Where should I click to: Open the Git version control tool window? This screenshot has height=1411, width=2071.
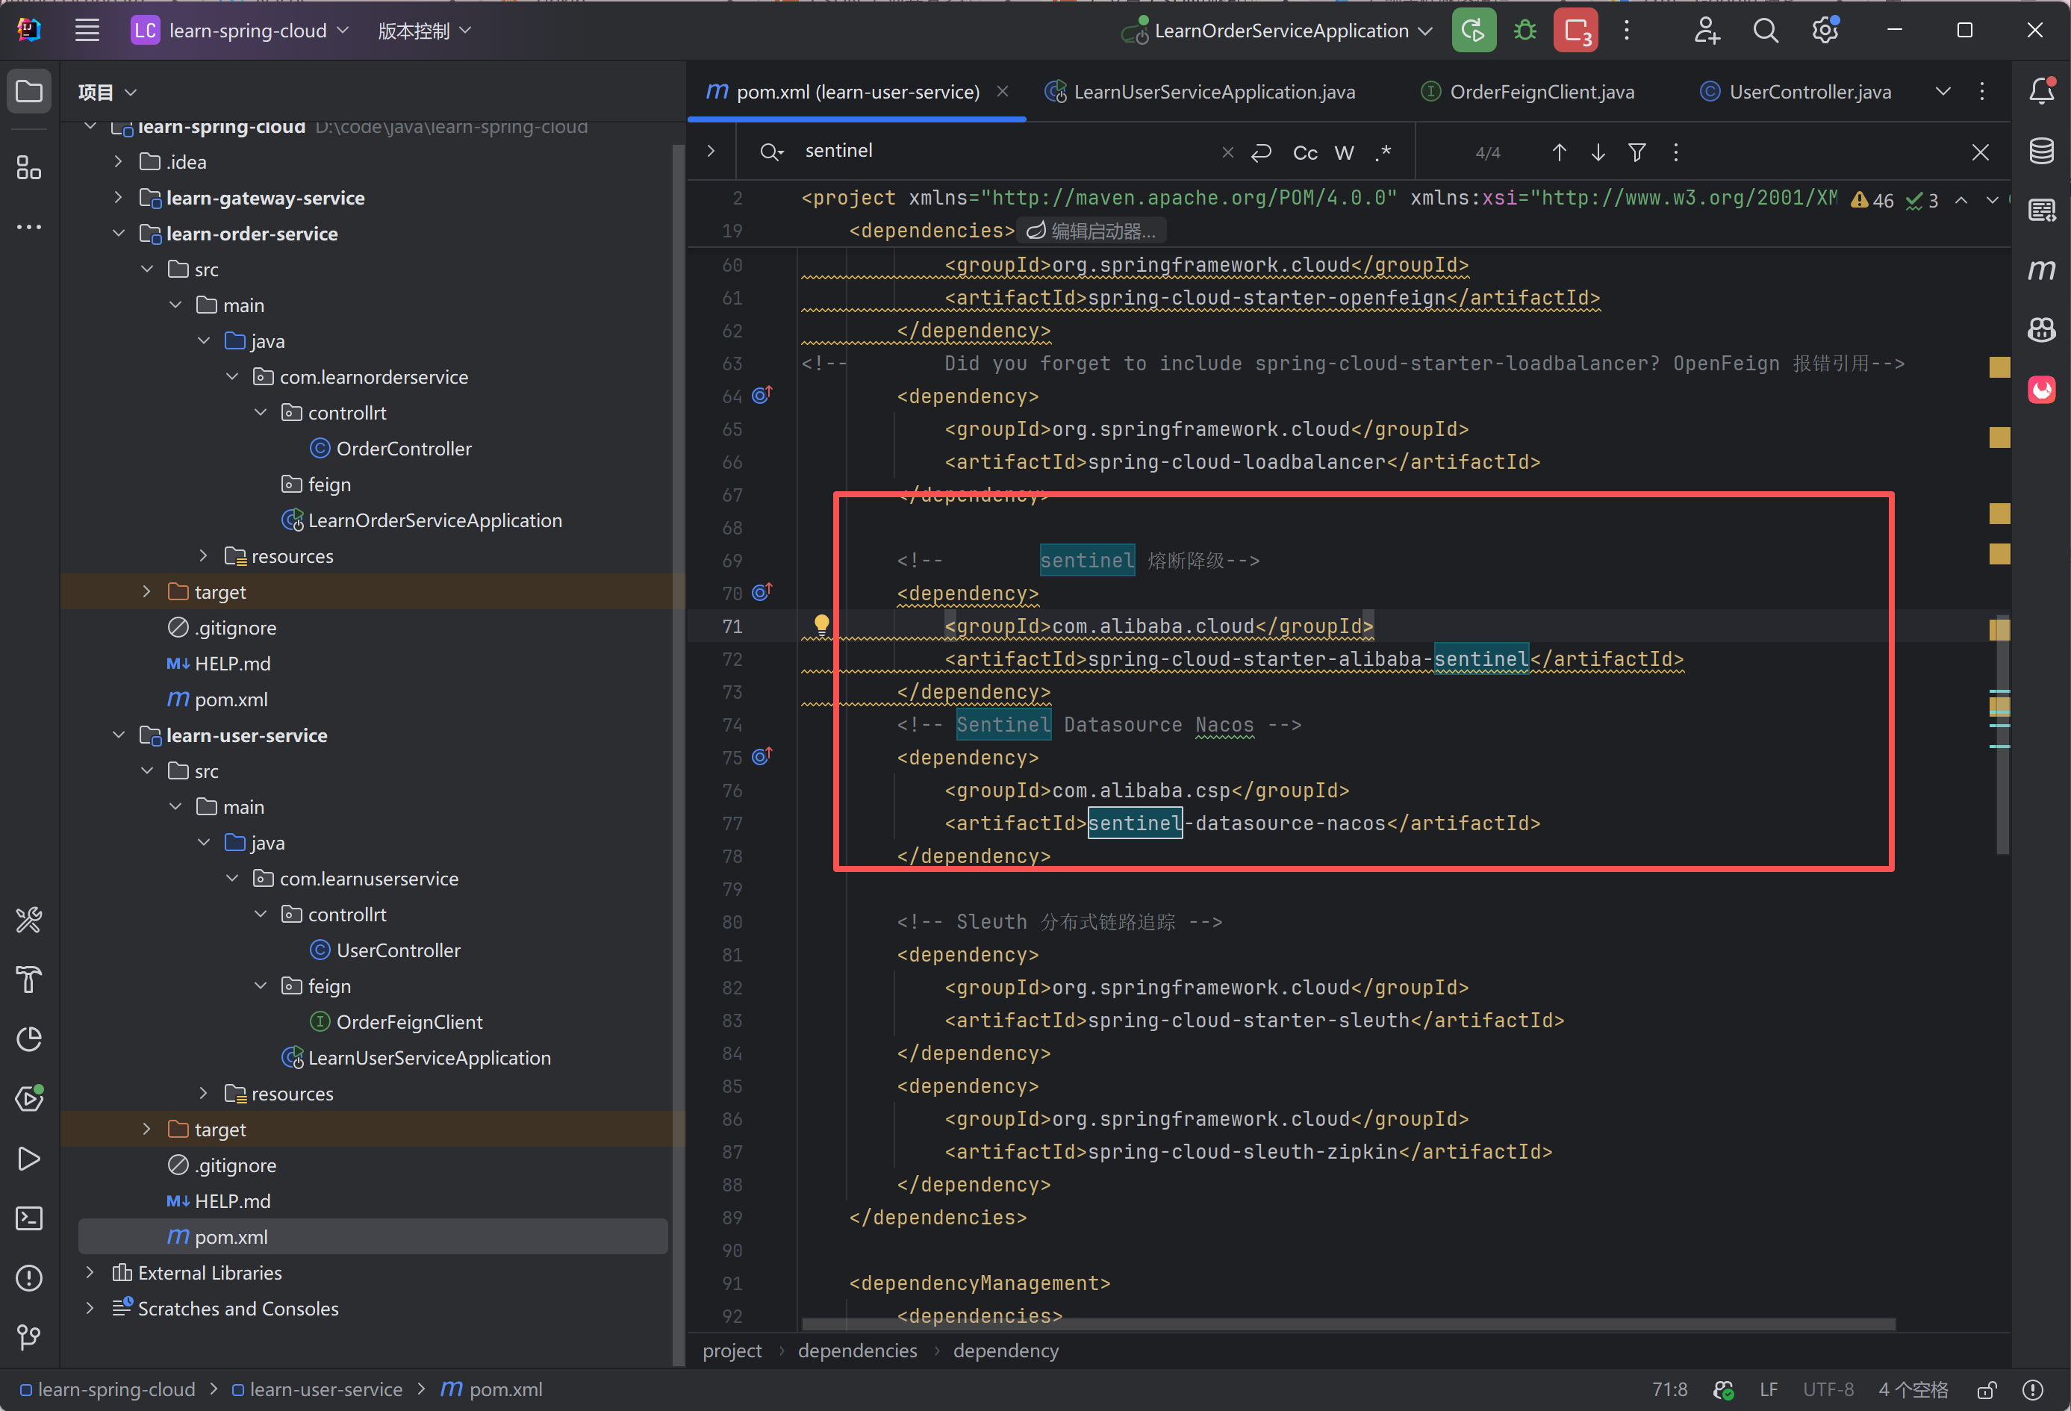click(x=29, y=1336)
